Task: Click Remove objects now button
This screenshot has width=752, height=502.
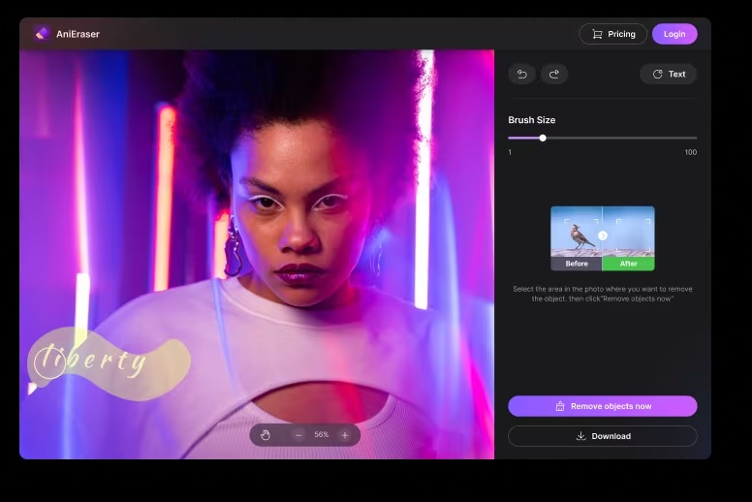Action: coord(603,406)
